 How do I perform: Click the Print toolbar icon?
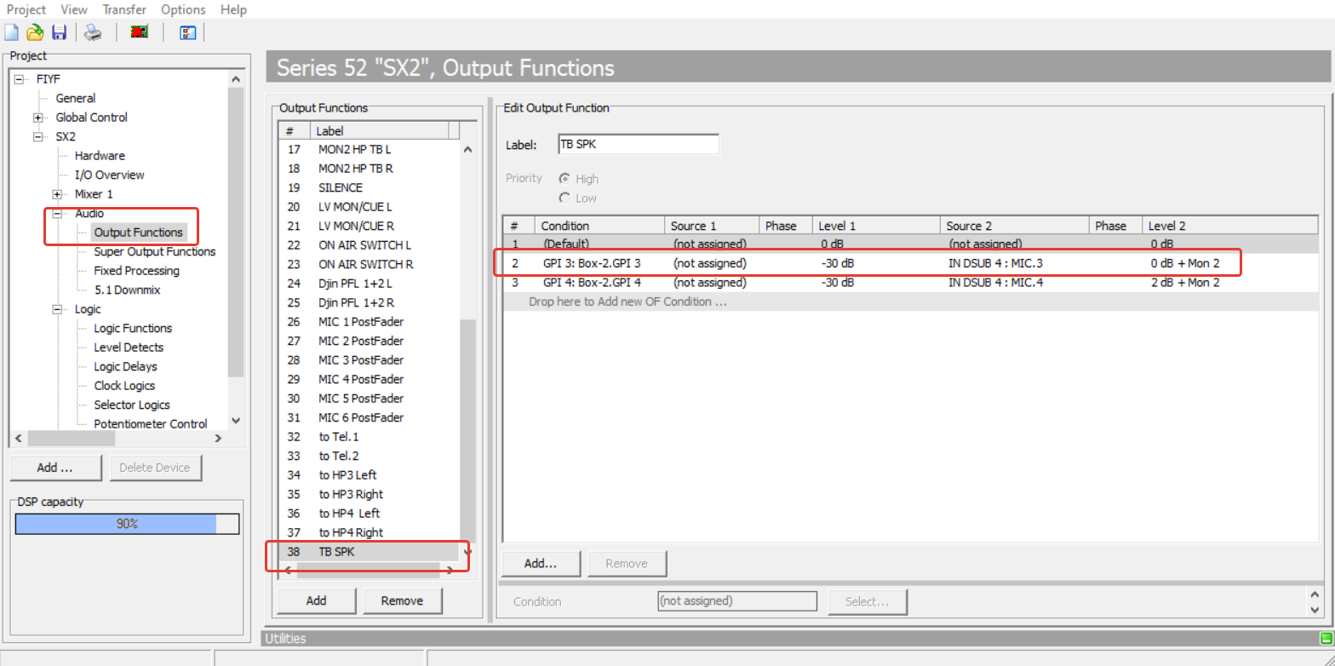coord(92,33)
